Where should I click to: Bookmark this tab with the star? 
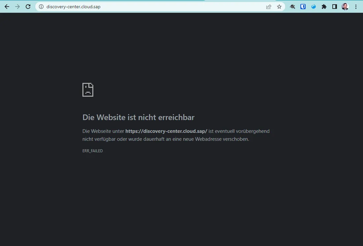tap(279, 7)
